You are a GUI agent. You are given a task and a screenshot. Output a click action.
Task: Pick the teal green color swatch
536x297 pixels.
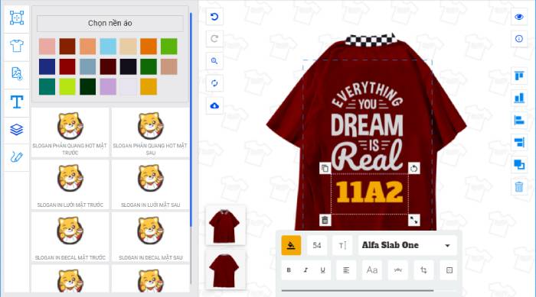[47, 86]
